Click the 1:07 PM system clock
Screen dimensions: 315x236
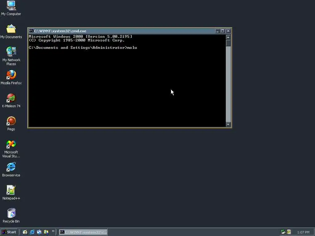tap(303, 232)
